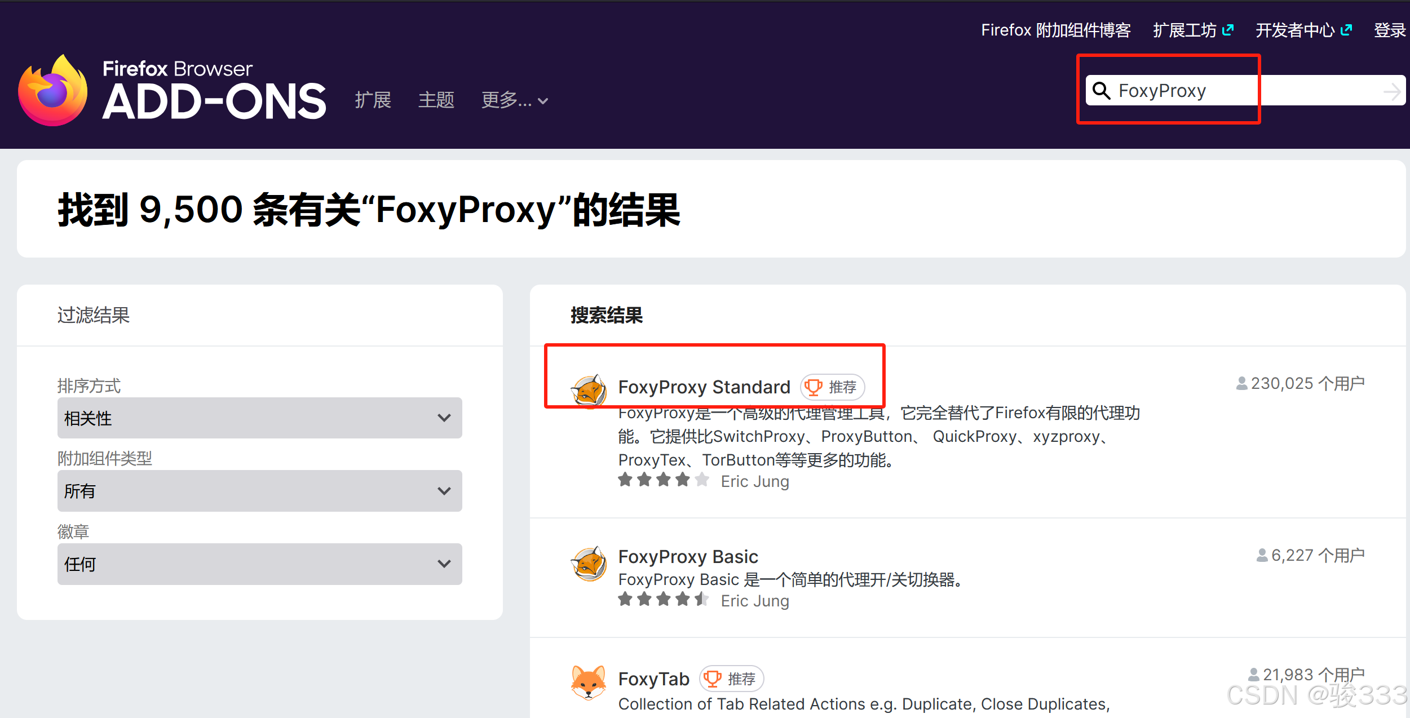Click the search magnifier icon
Image resolution: width=1410 pixels, height=718 pixels.
tap(1101, 91)
